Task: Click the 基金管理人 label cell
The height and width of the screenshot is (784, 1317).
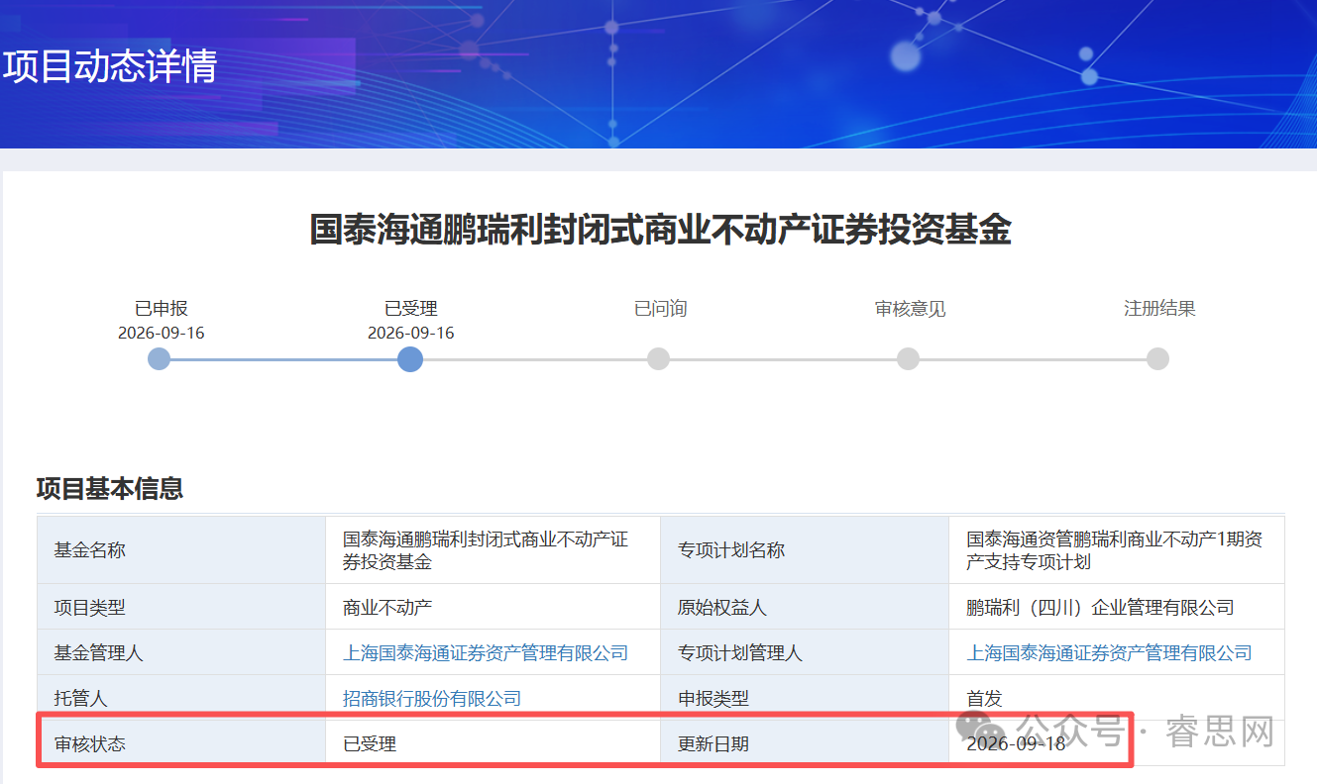Action: (x=181, y=653)
